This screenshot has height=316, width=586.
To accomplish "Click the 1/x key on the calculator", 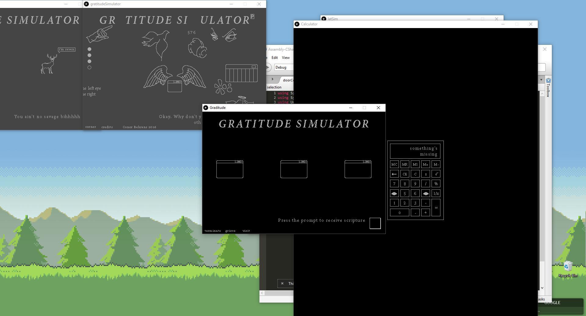I will pos(436,193).
